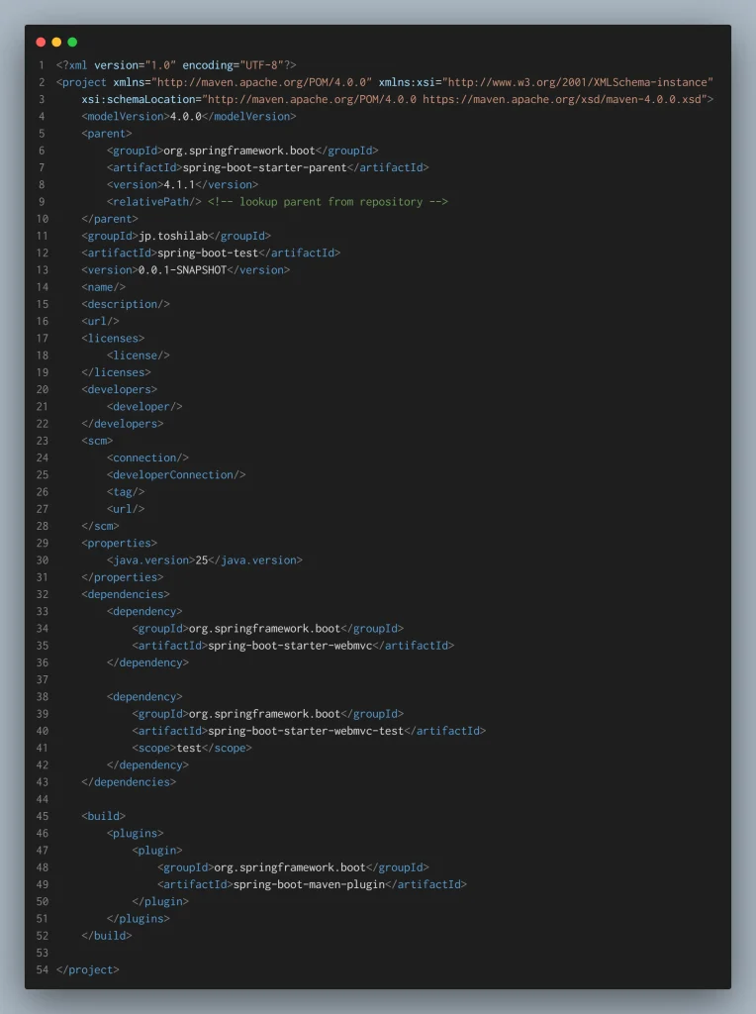Click the closing </licenses> tag
Image resolution: width=756 pixels, height=1014 pixels.
[117, 372]
